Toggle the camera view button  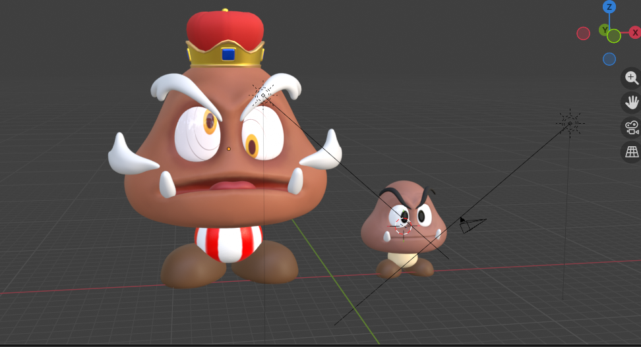[632, 127]
